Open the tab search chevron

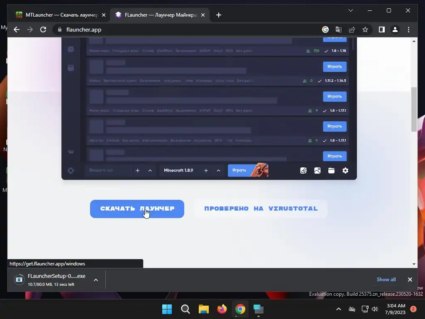pos(350,10)
